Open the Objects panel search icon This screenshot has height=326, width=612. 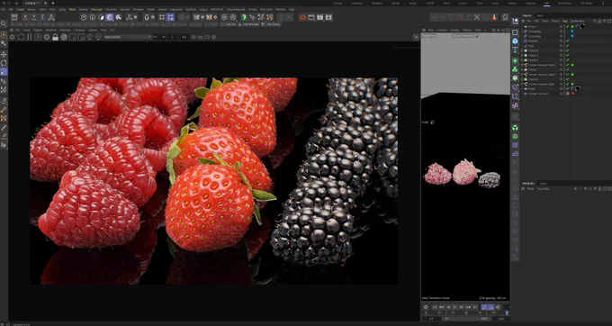tap(594, 21)
